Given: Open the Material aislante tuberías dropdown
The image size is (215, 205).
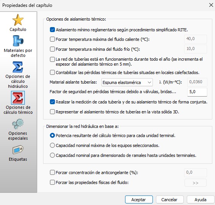Looking at the screenshot, I should coord(127,82).
